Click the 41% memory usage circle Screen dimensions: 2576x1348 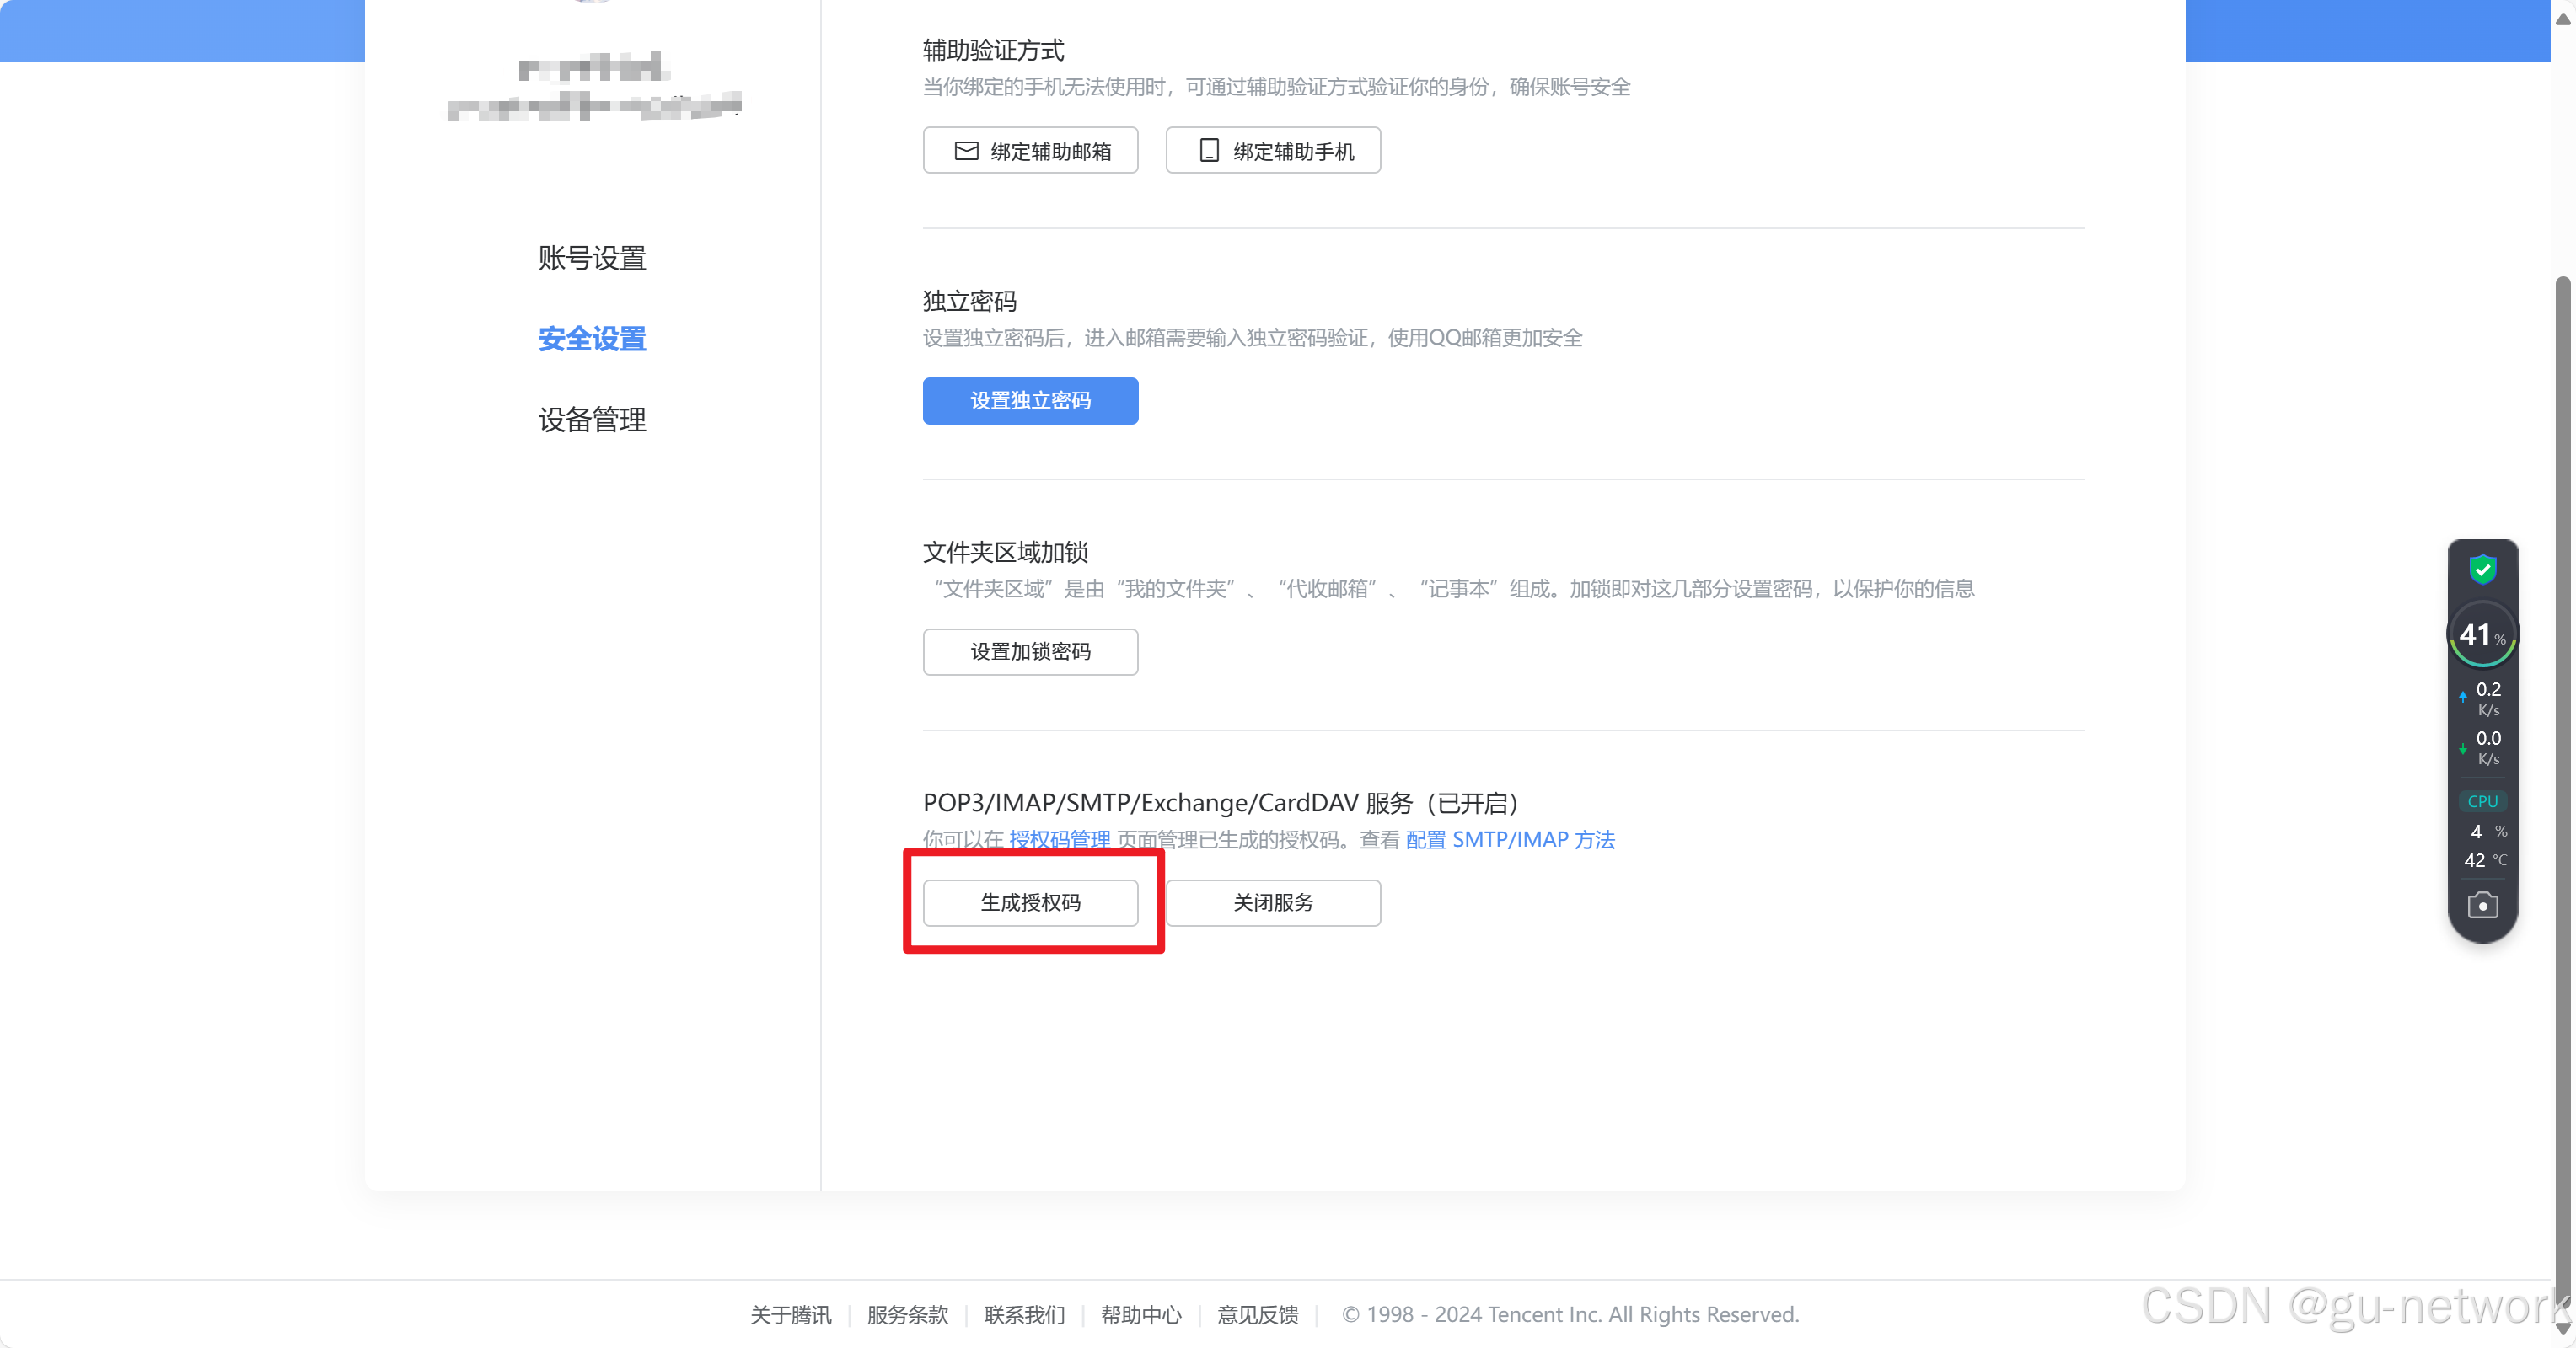coord(2482,634)
